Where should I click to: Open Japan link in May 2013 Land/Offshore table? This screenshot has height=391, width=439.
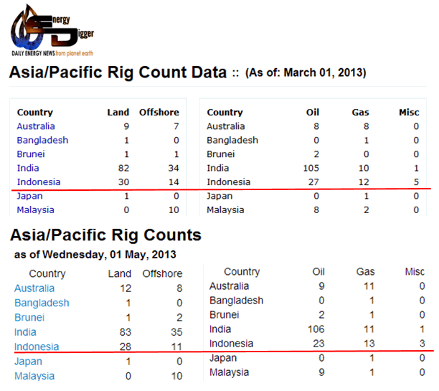click(x=28, y=362)
